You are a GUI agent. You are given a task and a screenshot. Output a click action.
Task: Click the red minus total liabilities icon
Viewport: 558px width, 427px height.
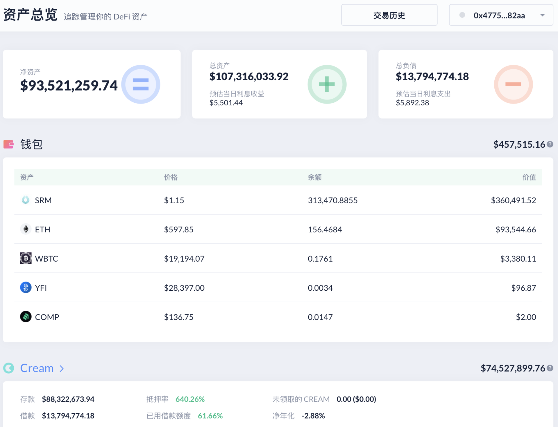[x=513, y=84]
